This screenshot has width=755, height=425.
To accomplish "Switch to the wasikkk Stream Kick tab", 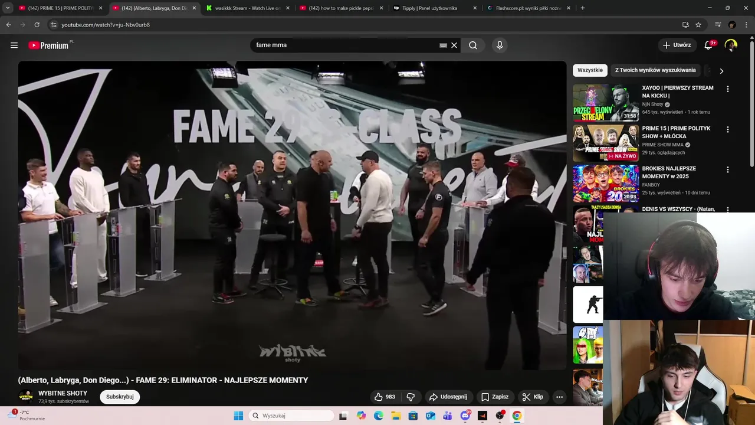I will 247,8.
